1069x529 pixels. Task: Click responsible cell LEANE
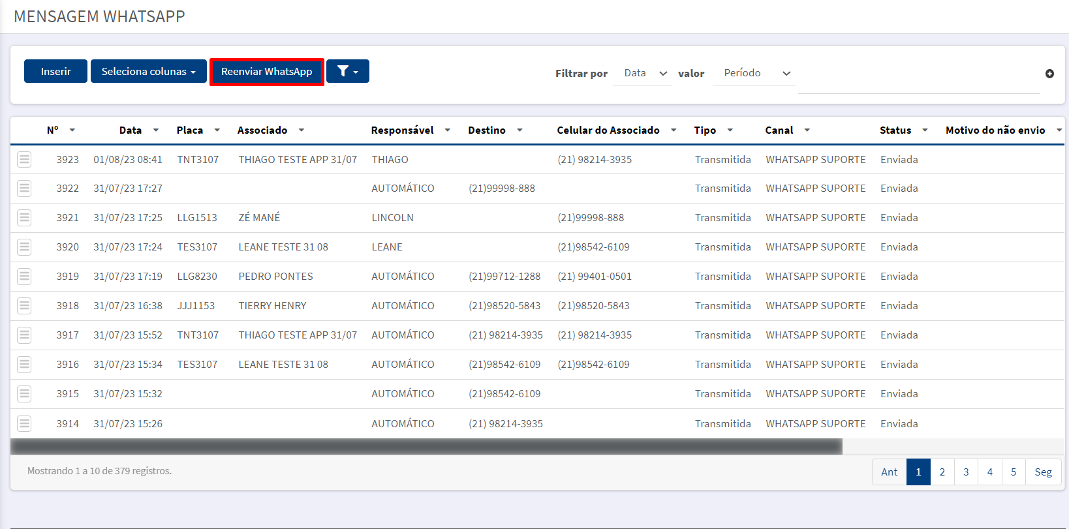pos(387,247)
